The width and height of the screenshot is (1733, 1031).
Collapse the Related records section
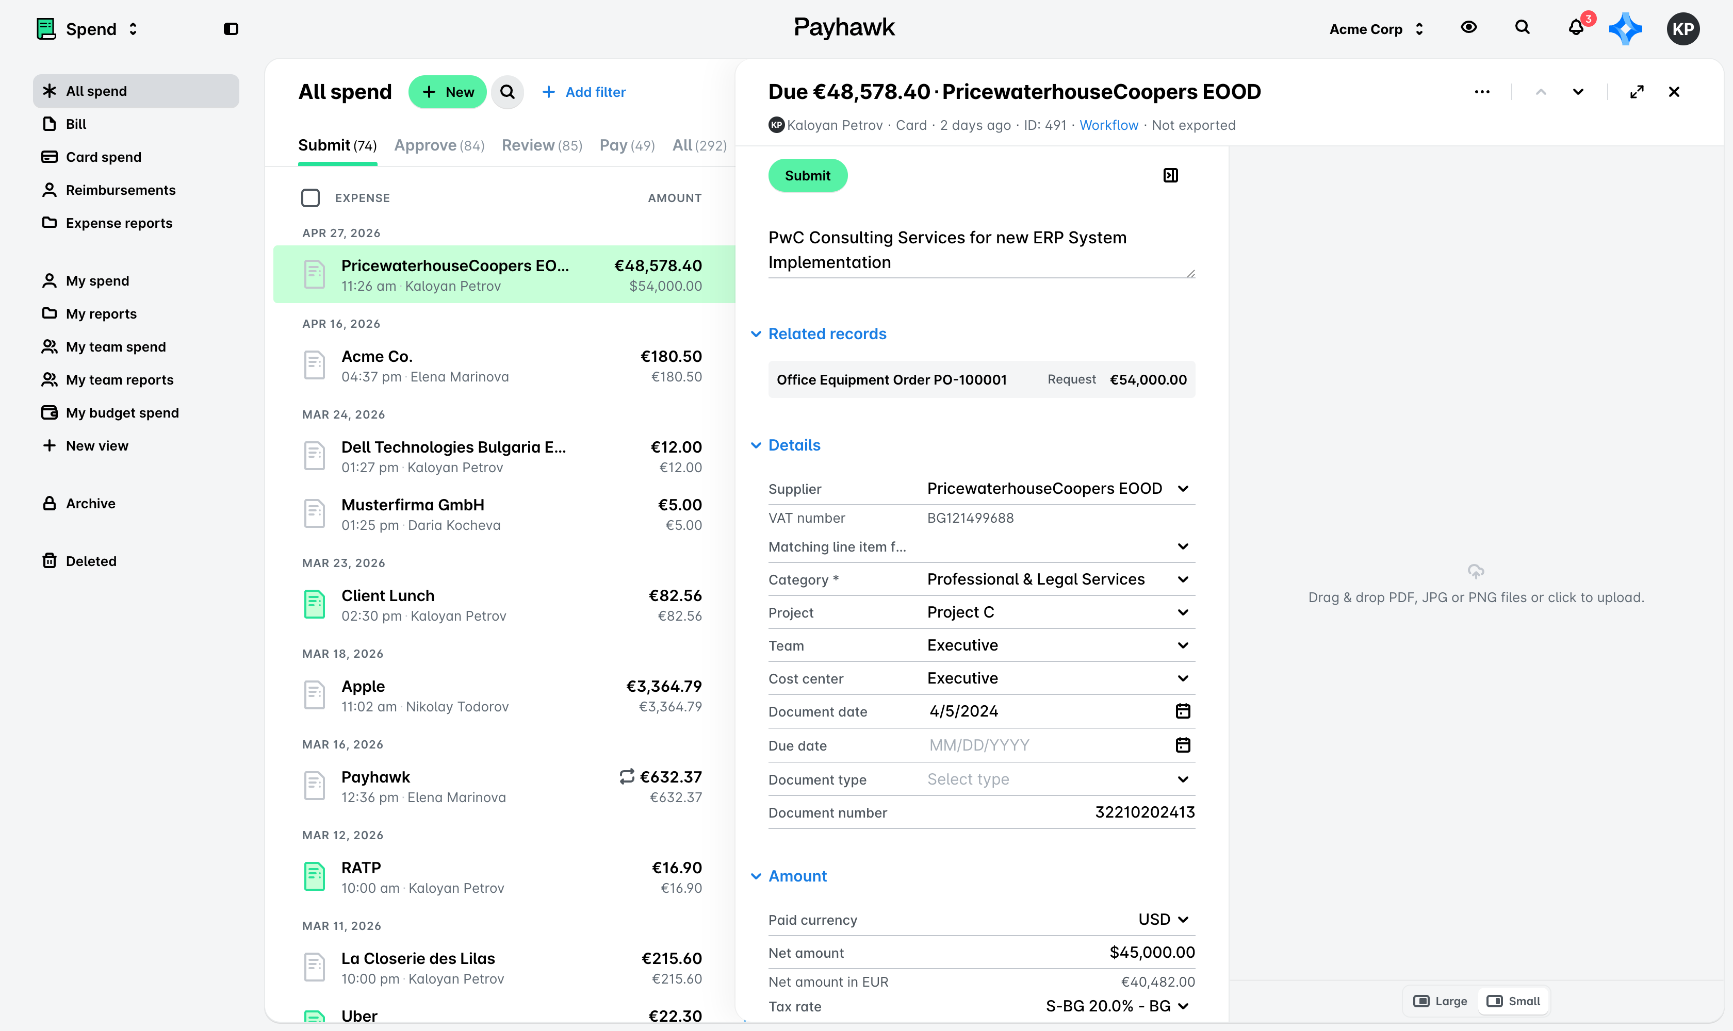pos(819,334)
